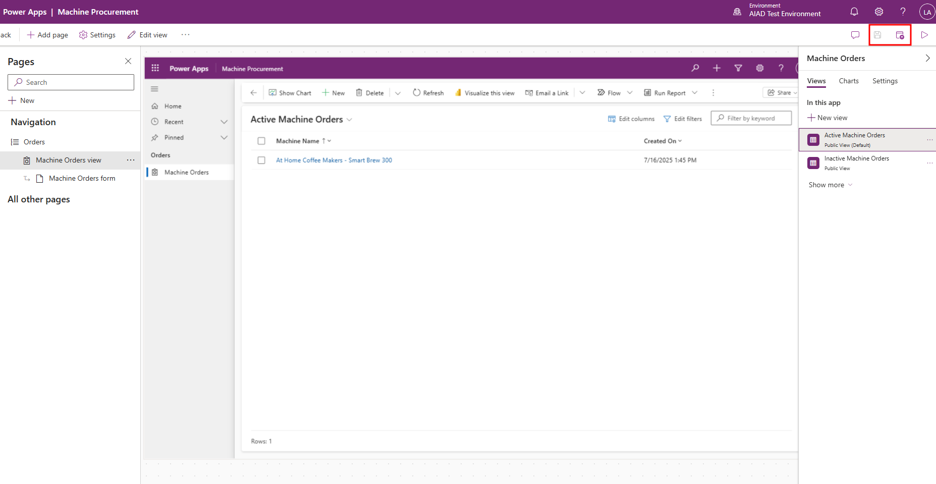Open the overflow ellipsis in command bar
Screen dimensions: 936x484
[186, 35]
